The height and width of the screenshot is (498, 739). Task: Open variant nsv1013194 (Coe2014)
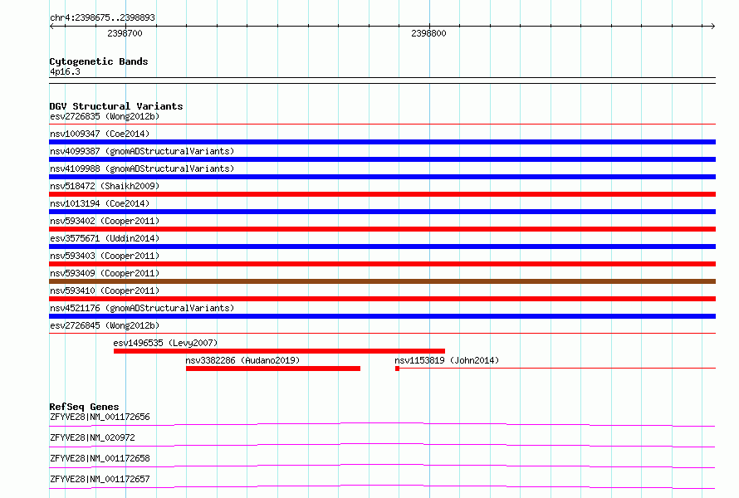point(100,203)
